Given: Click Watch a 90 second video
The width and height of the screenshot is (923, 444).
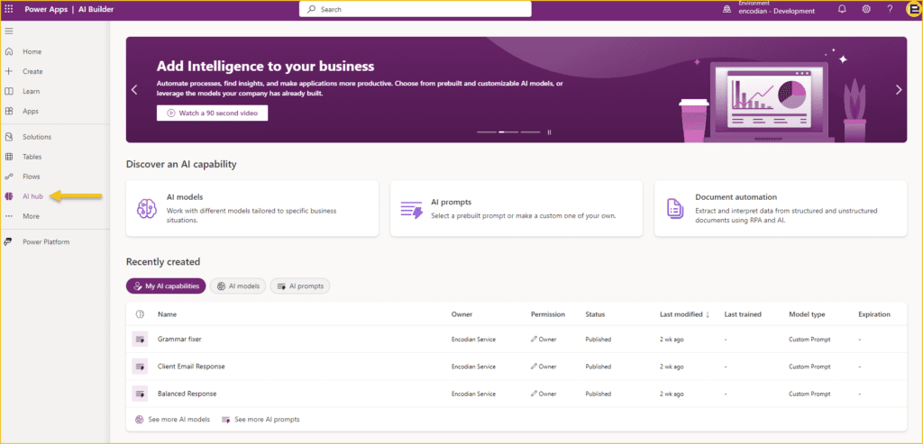Looking at the screenshot, I should pyautogui.click(x=212, y=113).
